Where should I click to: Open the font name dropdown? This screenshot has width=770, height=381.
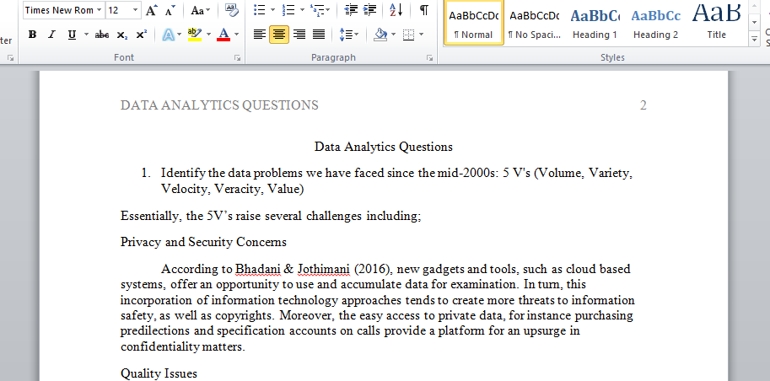click(100, 10)
